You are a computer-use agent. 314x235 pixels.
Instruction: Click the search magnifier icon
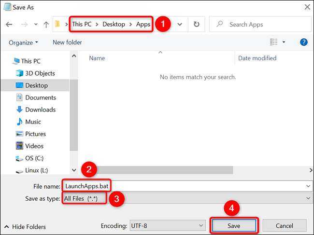point(220,24)
